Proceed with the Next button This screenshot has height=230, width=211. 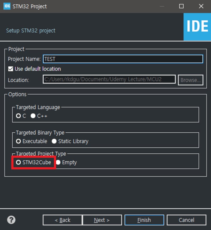102,220
